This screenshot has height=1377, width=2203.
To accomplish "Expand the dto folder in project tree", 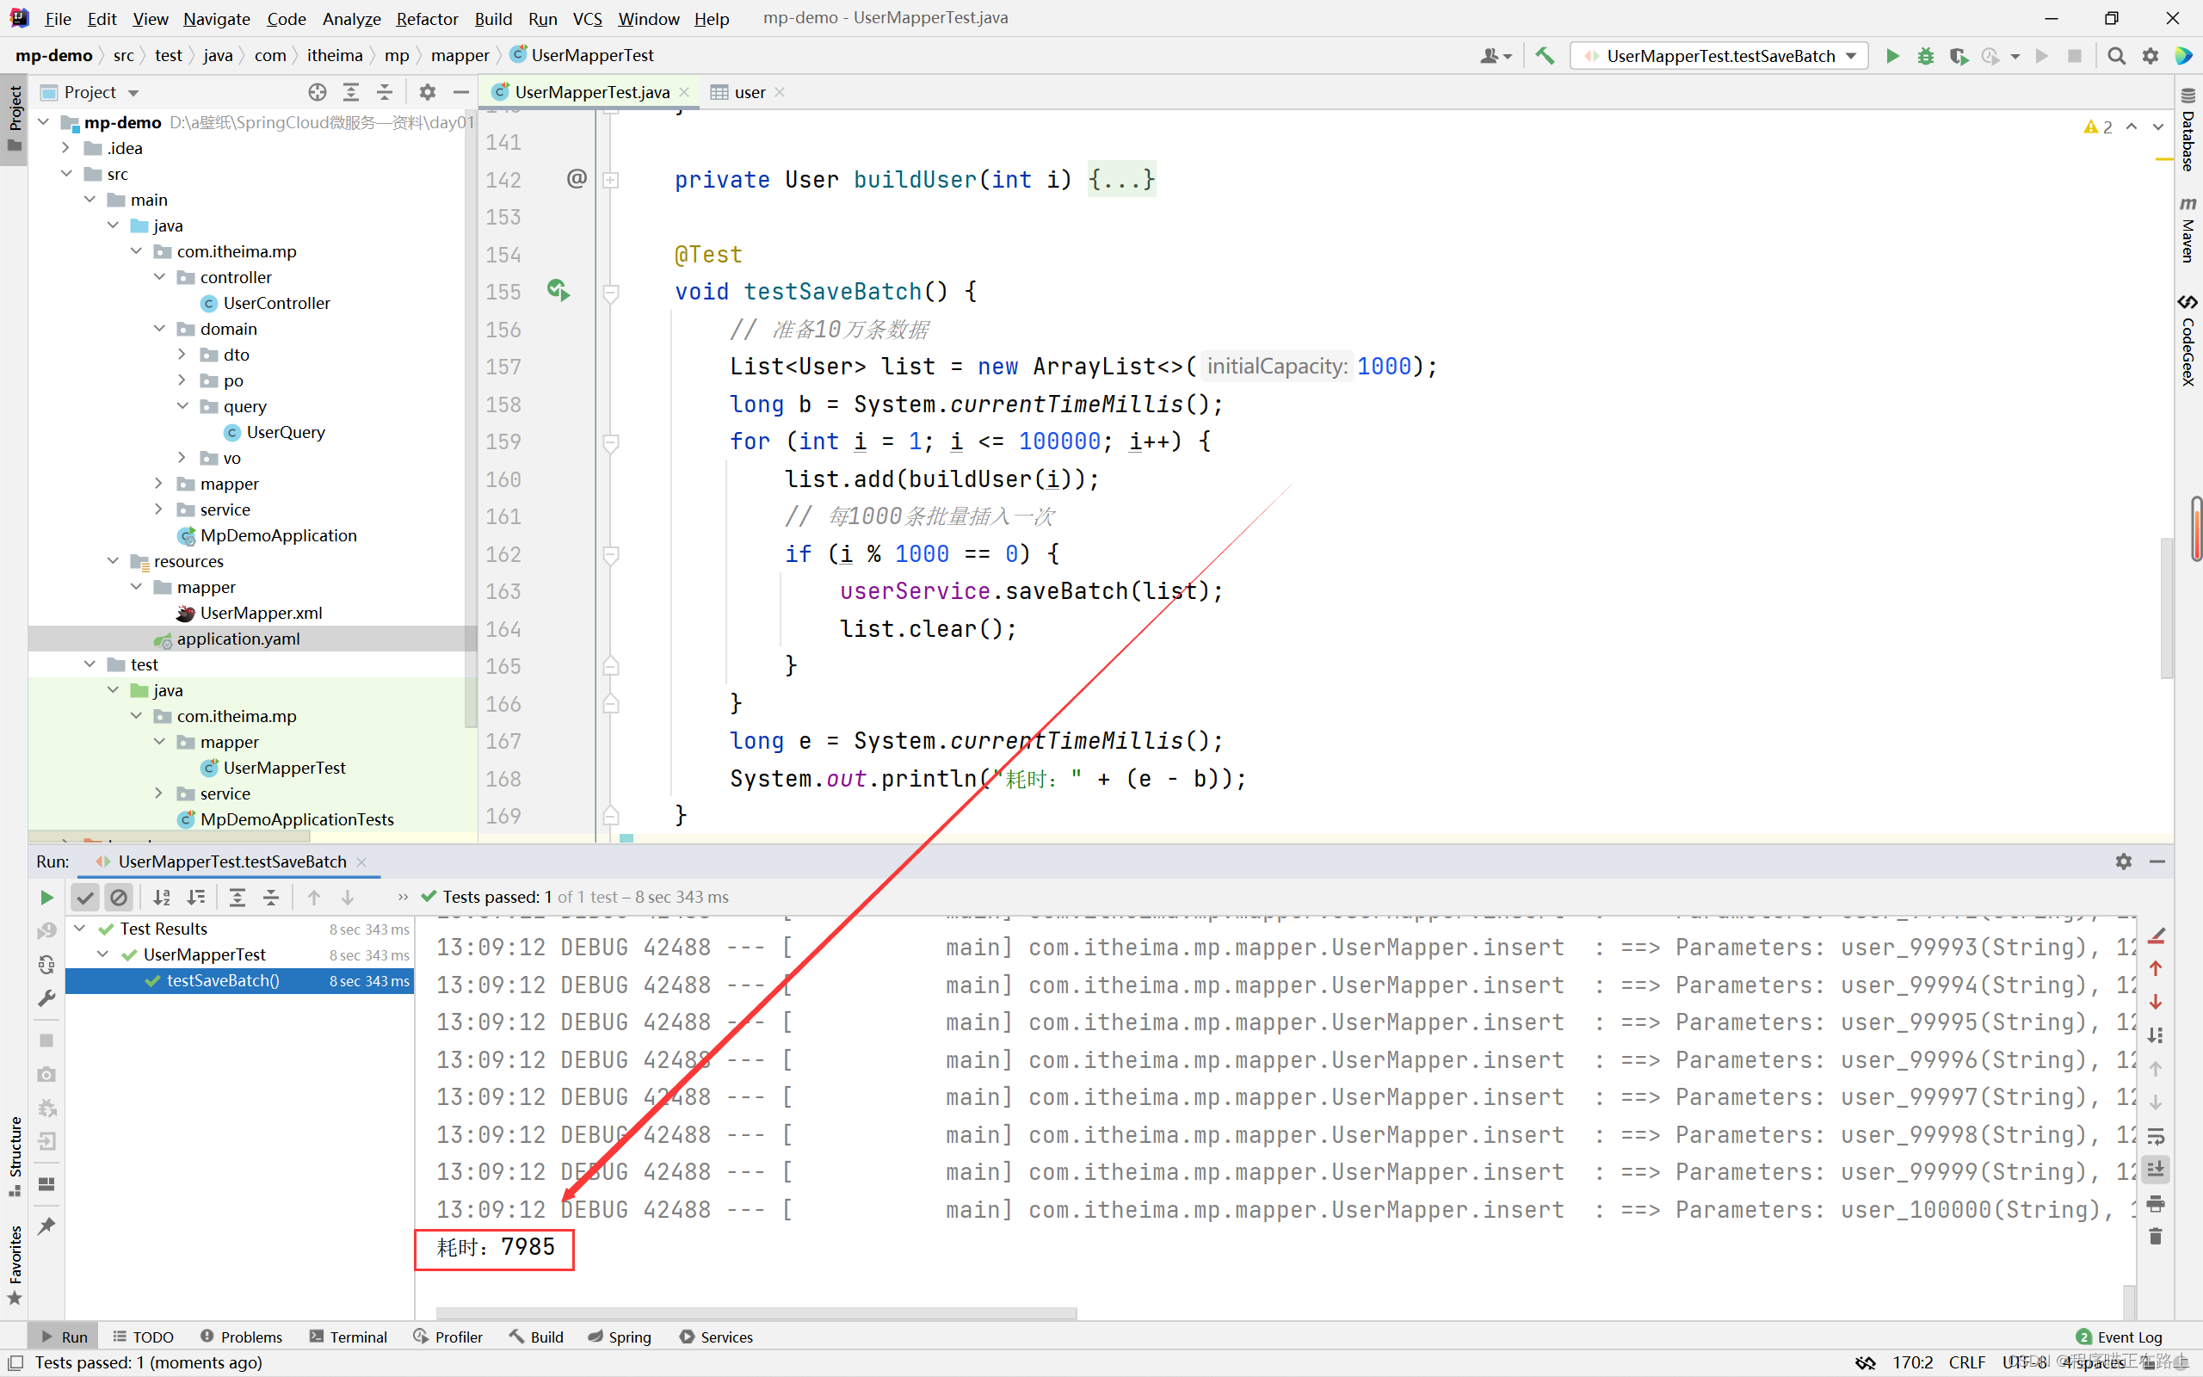I will coord(182,355).
